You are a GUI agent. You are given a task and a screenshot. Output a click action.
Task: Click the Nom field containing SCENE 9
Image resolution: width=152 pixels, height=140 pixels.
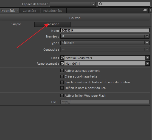click(x=105, y=30)
